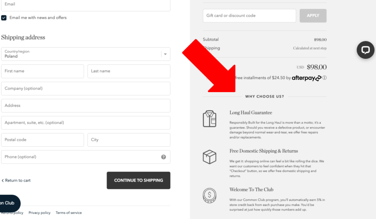The height and width of the screenshot is (219, 376).
Task: Focus the Gift card or discount code field
Action: (249, 16)
